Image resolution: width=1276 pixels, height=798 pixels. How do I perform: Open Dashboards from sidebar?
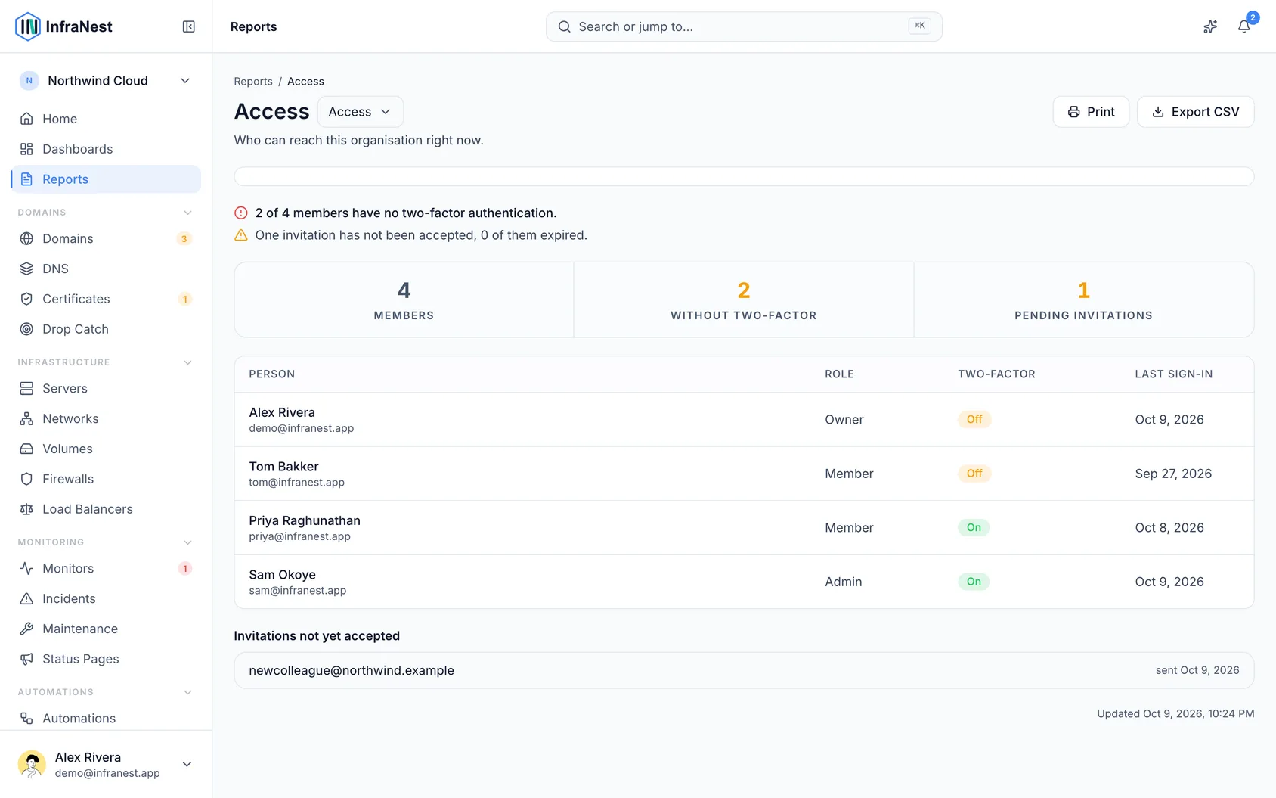tap(106, 149)
